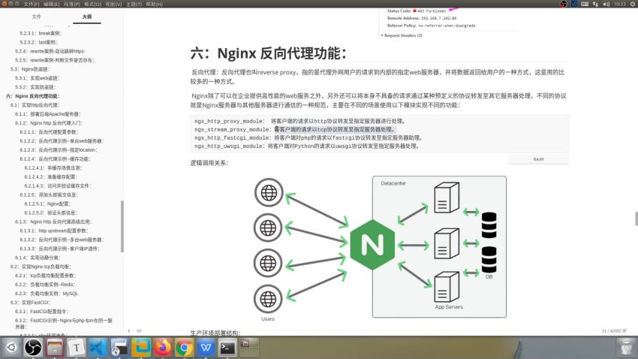Open the Terminal dock icon
Image resolution: width=638 pixels, height=359 pixels.
click(x=227, y=347)
